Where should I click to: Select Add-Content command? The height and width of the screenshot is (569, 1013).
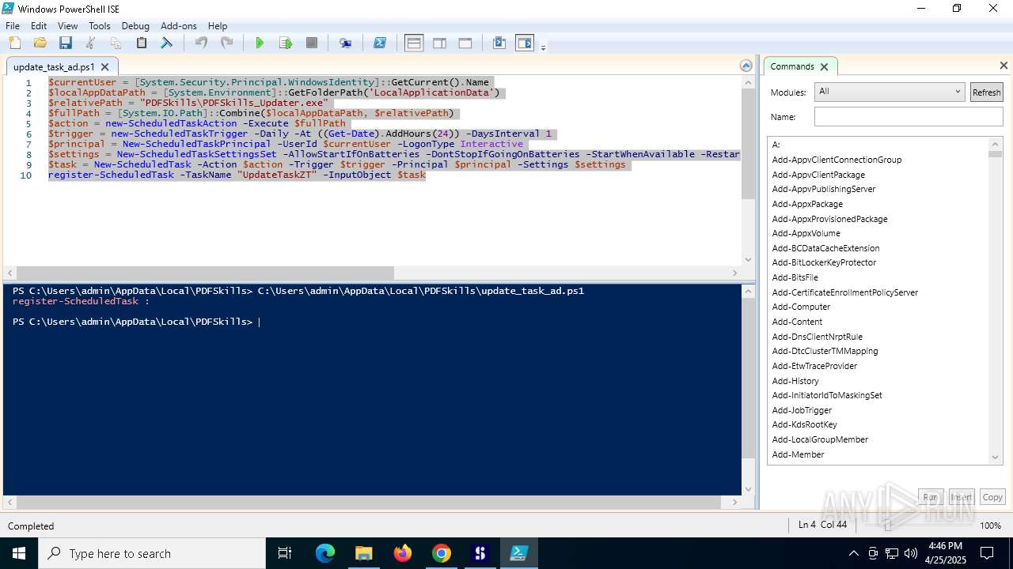[x=797, y=322]
